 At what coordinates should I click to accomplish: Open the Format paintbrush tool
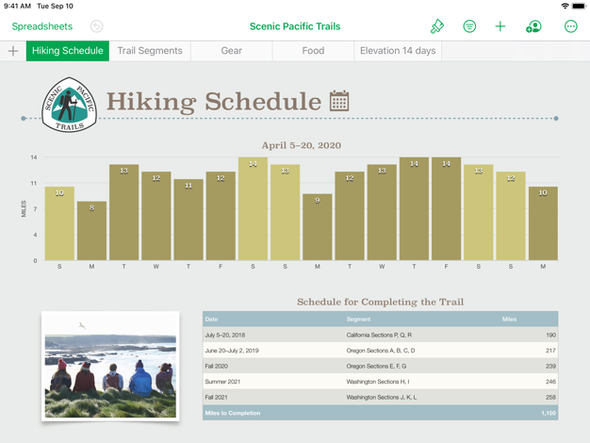437,26
